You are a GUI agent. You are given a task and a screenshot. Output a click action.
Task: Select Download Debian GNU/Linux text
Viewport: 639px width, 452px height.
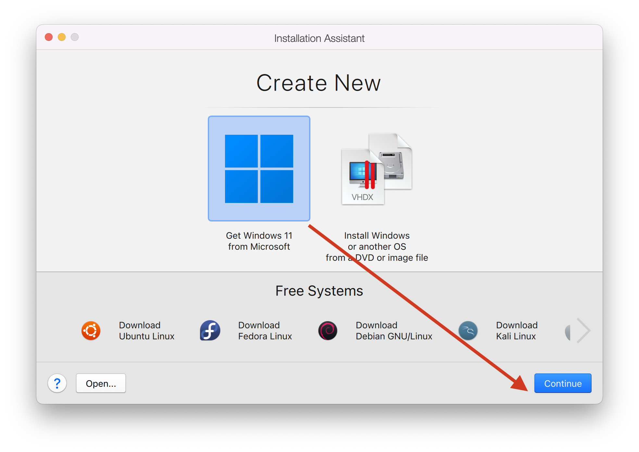(393, 330)
